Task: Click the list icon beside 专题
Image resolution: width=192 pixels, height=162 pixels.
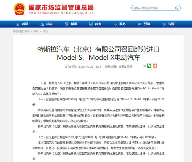Action: tap(164, 24)
